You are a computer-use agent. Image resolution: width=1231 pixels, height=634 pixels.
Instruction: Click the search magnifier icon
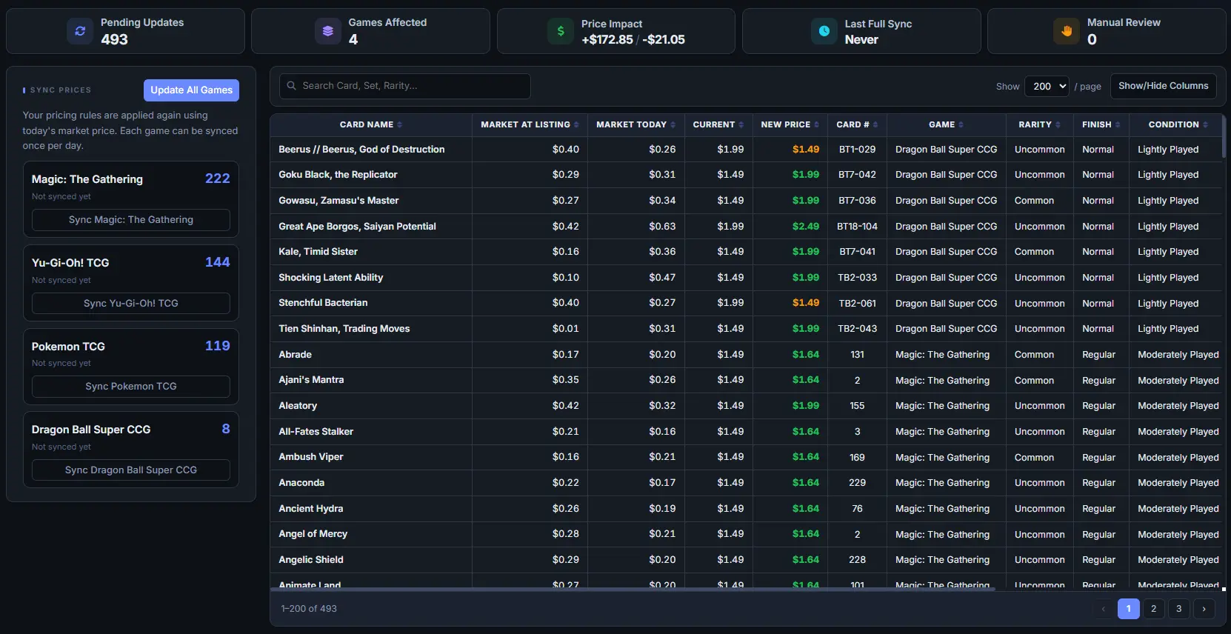point(292,86)
